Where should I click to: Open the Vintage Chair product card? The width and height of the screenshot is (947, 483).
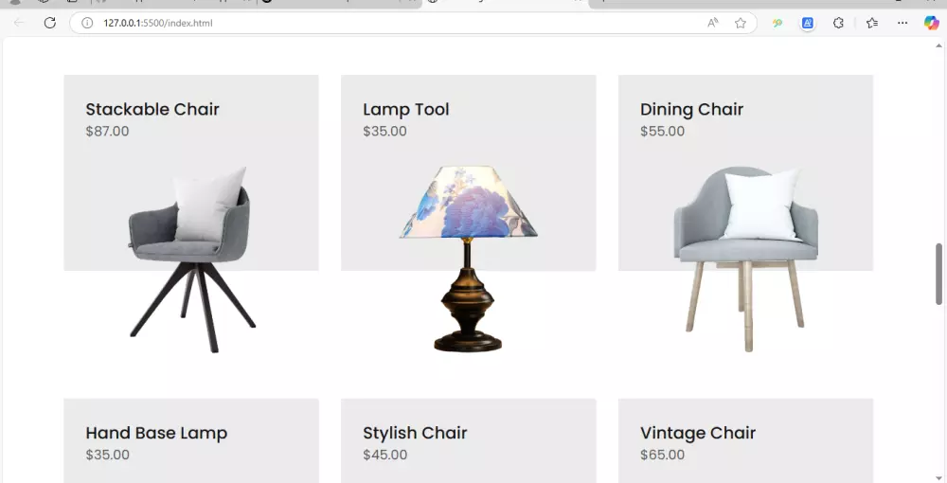745,440
